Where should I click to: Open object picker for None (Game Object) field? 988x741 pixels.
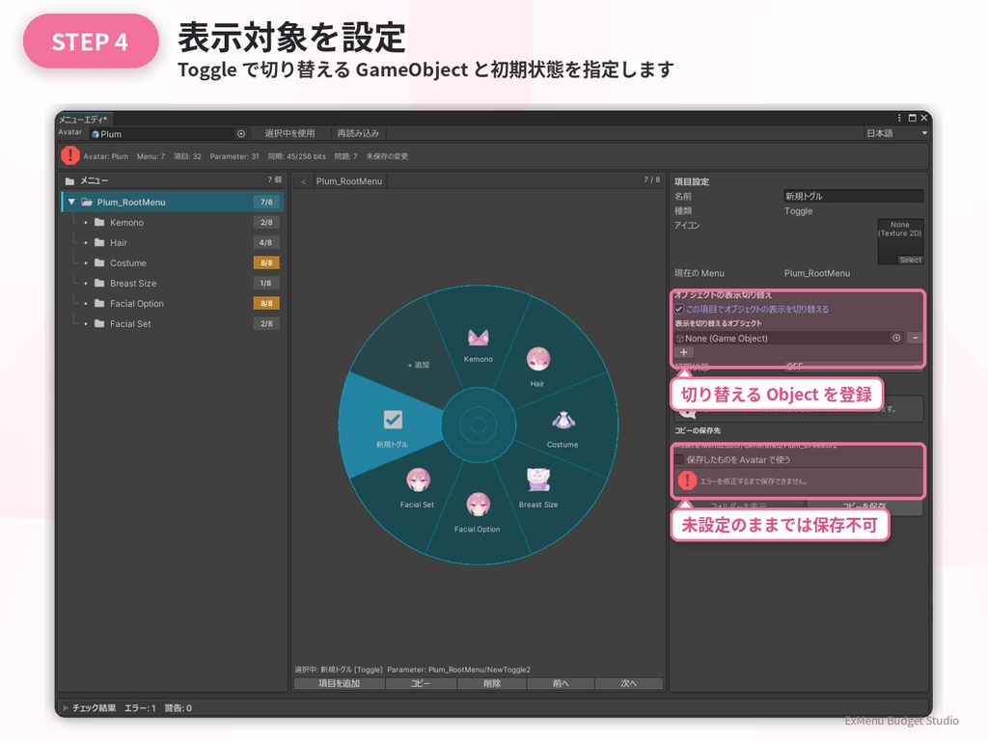click(x=896, y=339)
